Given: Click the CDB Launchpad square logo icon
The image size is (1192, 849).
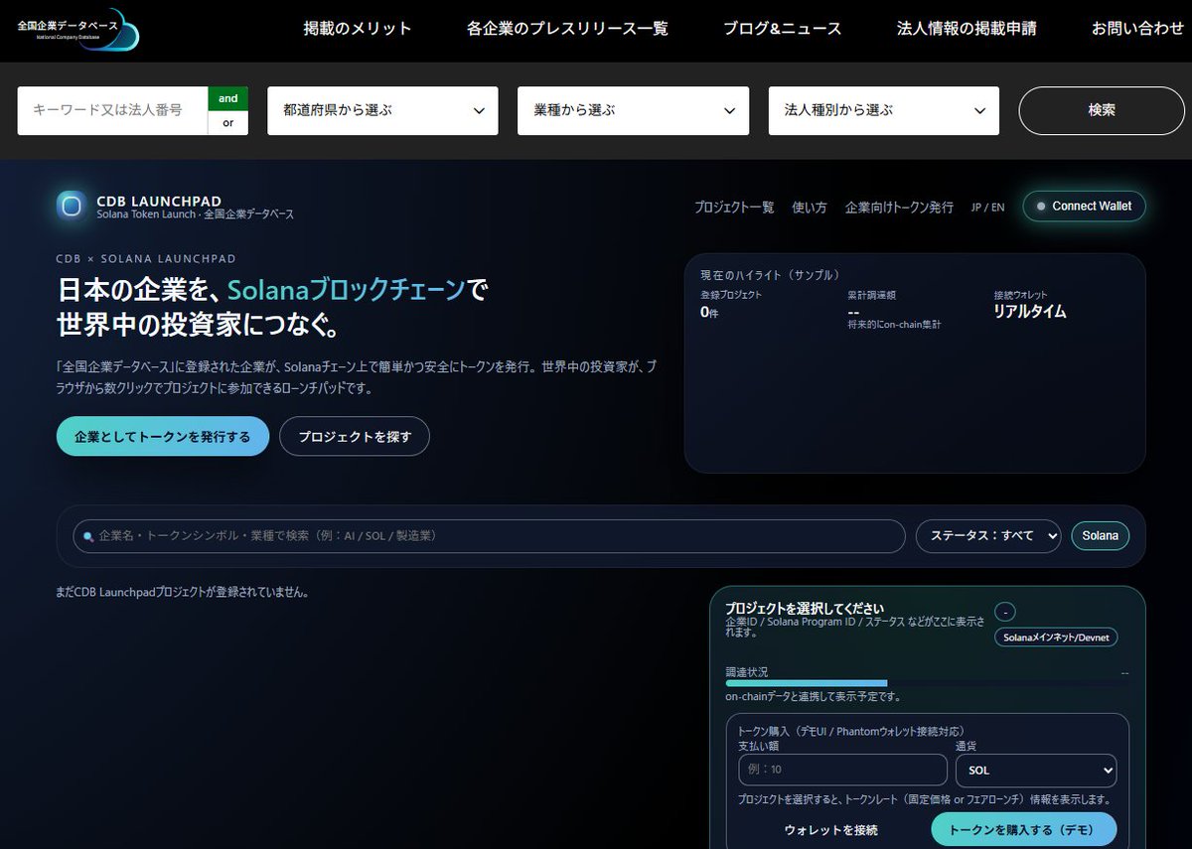Looking at the screenshot, I should 72,206.
